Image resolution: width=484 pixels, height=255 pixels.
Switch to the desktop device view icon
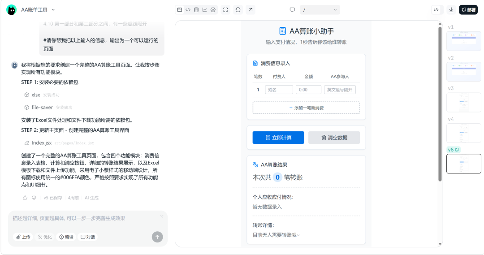tap(292, 10)
